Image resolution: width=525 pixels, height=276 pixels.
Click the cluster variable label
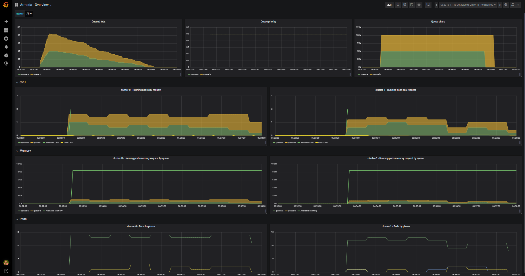tap(20, 14)
